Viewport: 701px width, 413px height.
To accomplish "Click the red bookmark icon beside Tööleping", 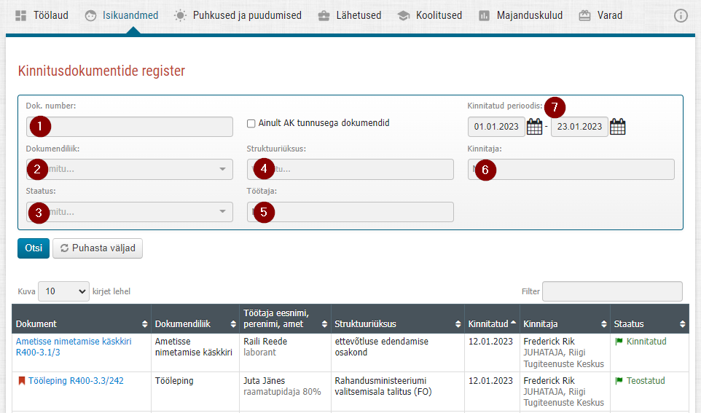I will [x=21, y=381].
